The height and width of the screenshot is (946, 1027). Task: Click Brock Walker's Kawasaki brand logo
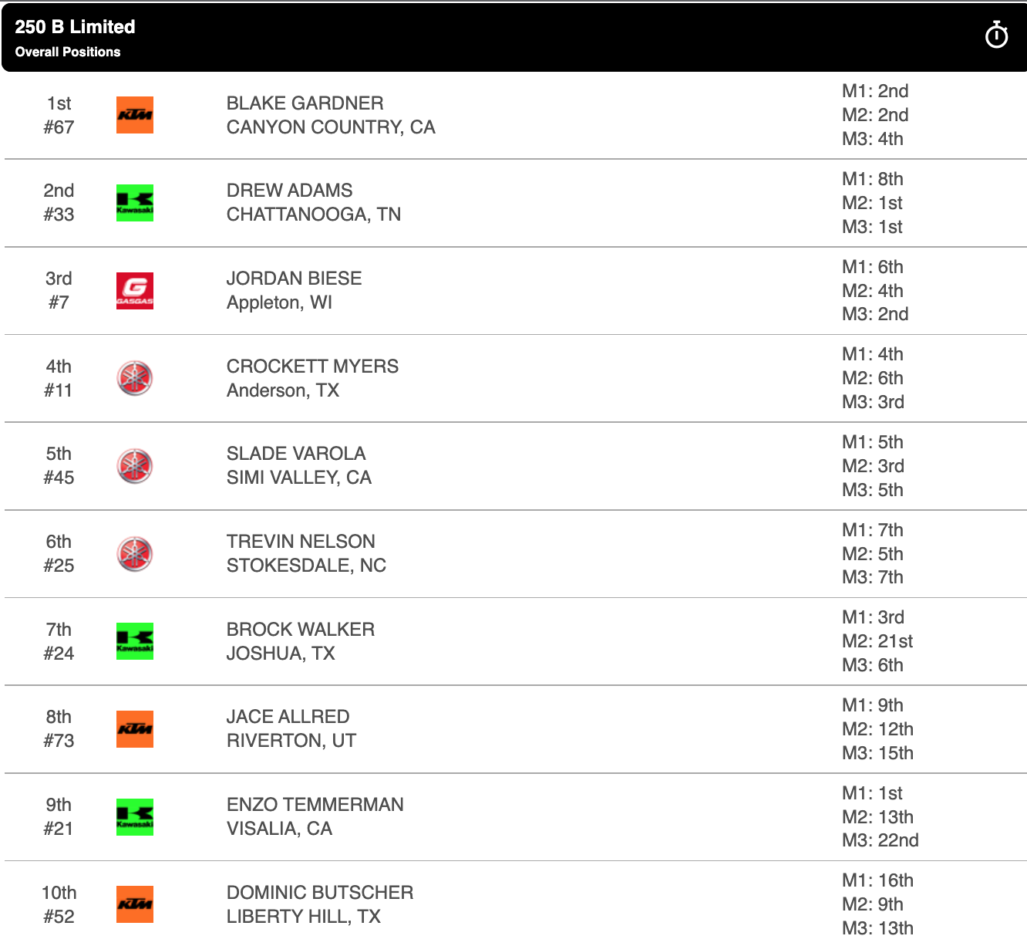point(135,641)
